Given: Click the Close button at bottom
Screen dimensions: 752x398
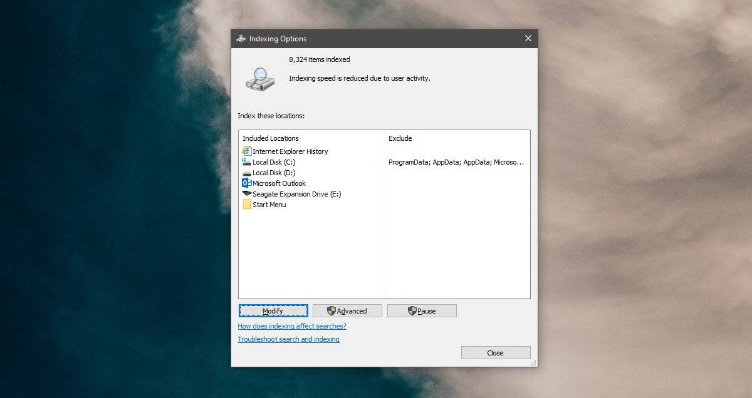Looking at the screenshot, I should (x=496, y=353).
